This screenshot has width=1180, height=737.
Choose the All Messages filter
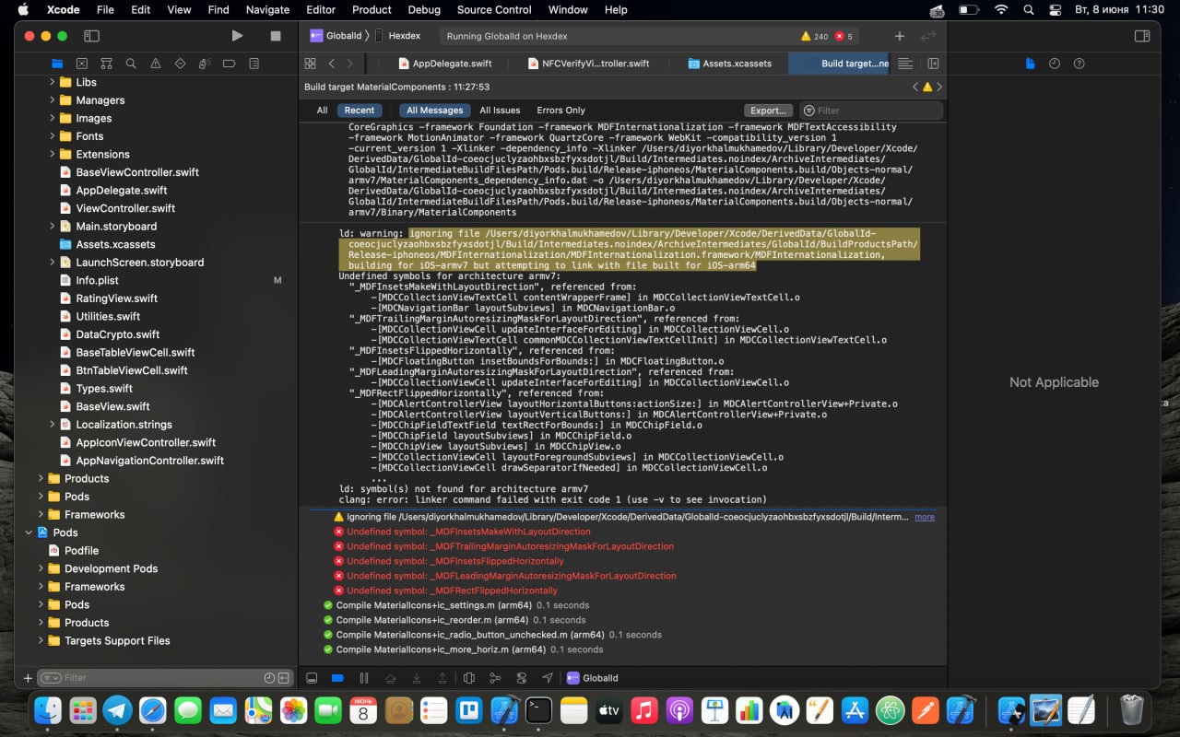click(x=435, y=111)
